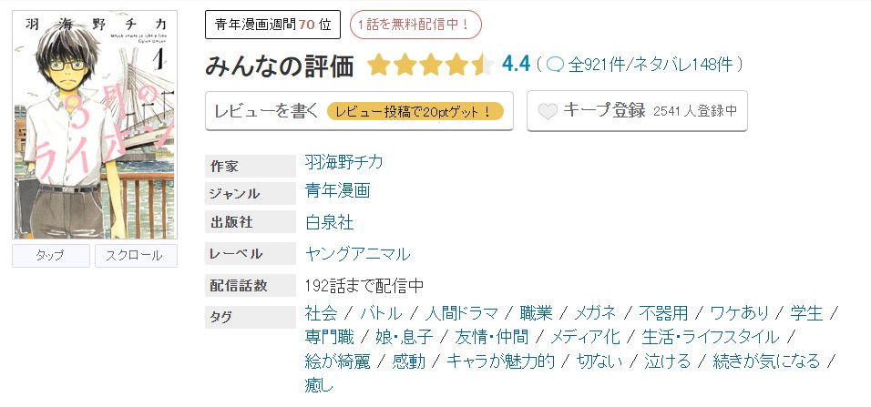Click the speech bubble review count icon
Image resolution: width=871 pixels, height=407 pixels.
[555, 65]
